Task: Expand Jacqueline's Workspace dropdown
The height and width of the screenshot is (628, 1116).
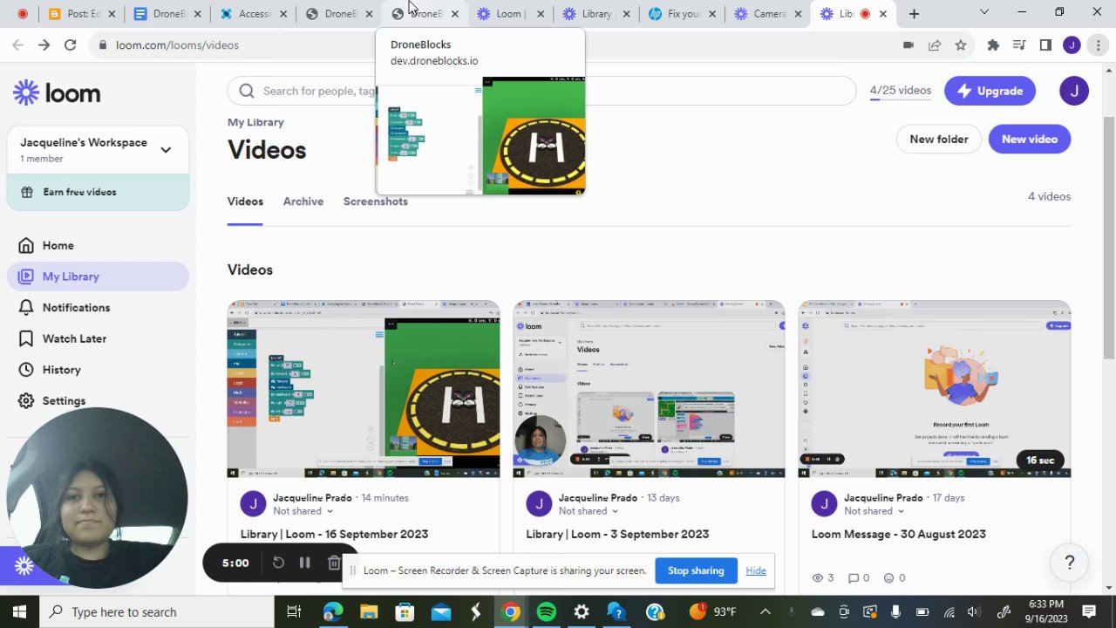Action: click(x=166, y=149)
